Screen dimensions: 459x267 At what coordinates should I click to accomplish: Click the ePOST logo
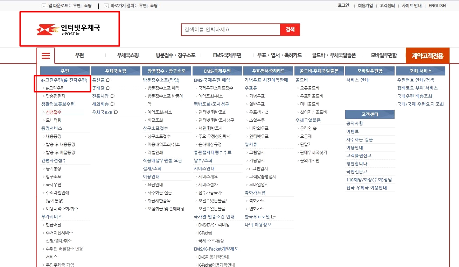pos(68,30)
